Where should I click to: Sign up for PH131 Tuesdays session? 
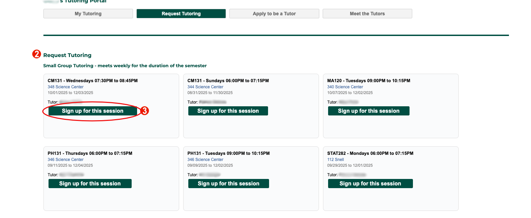(228, 183)
